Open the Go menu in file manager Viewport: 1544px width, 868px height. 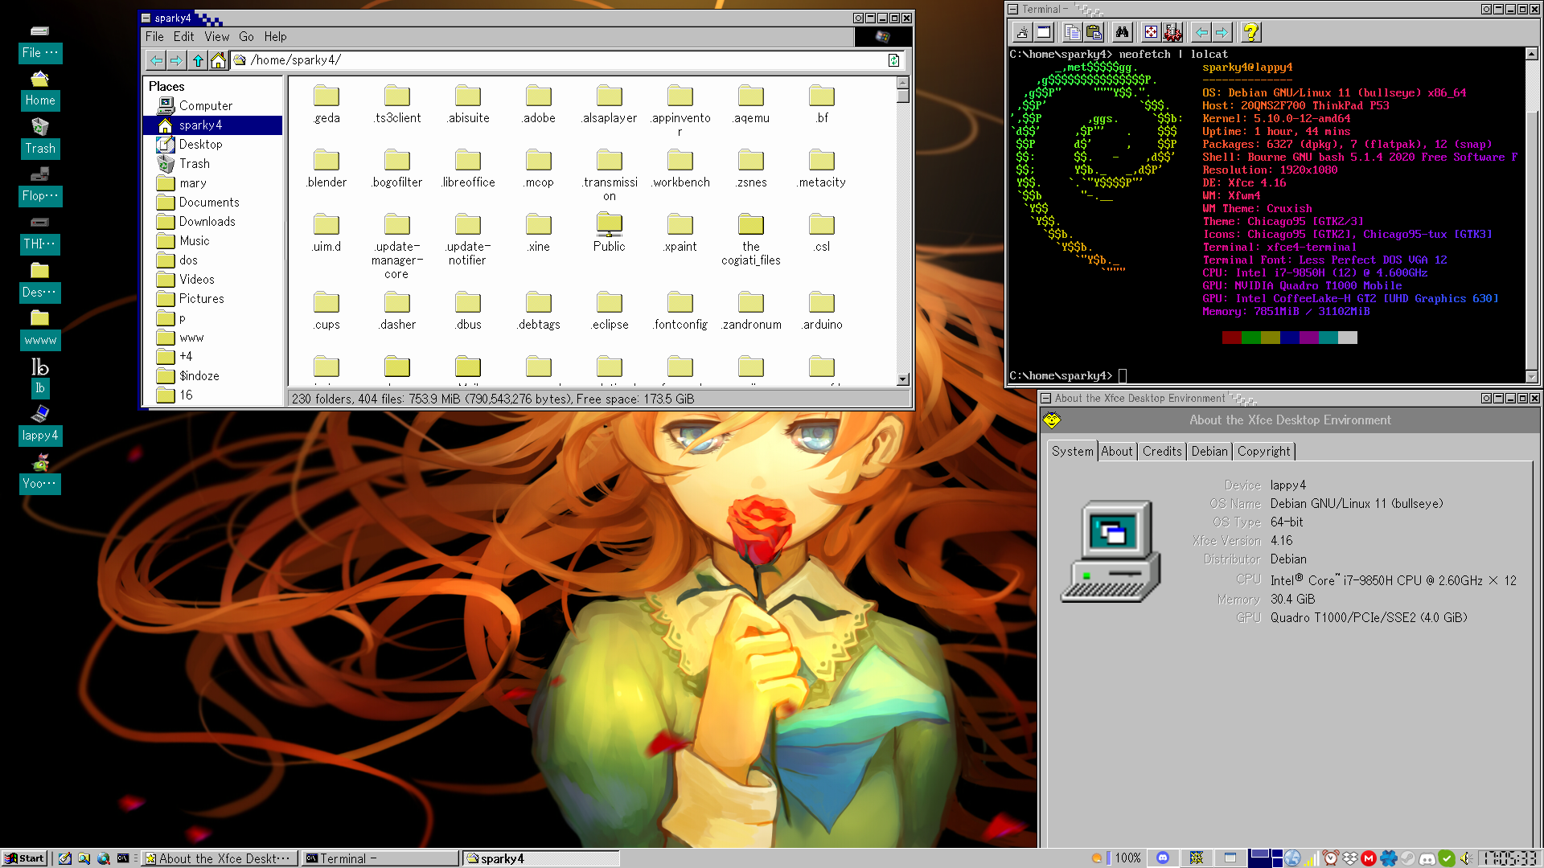tap(246, 37)
